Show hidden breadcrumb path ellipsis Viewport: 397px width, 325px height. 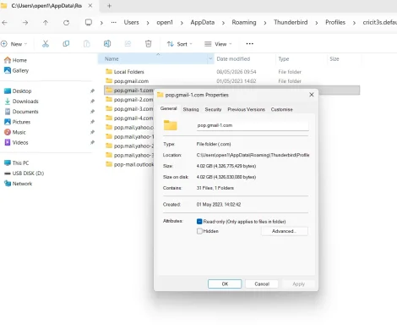(x=114, y=23)
